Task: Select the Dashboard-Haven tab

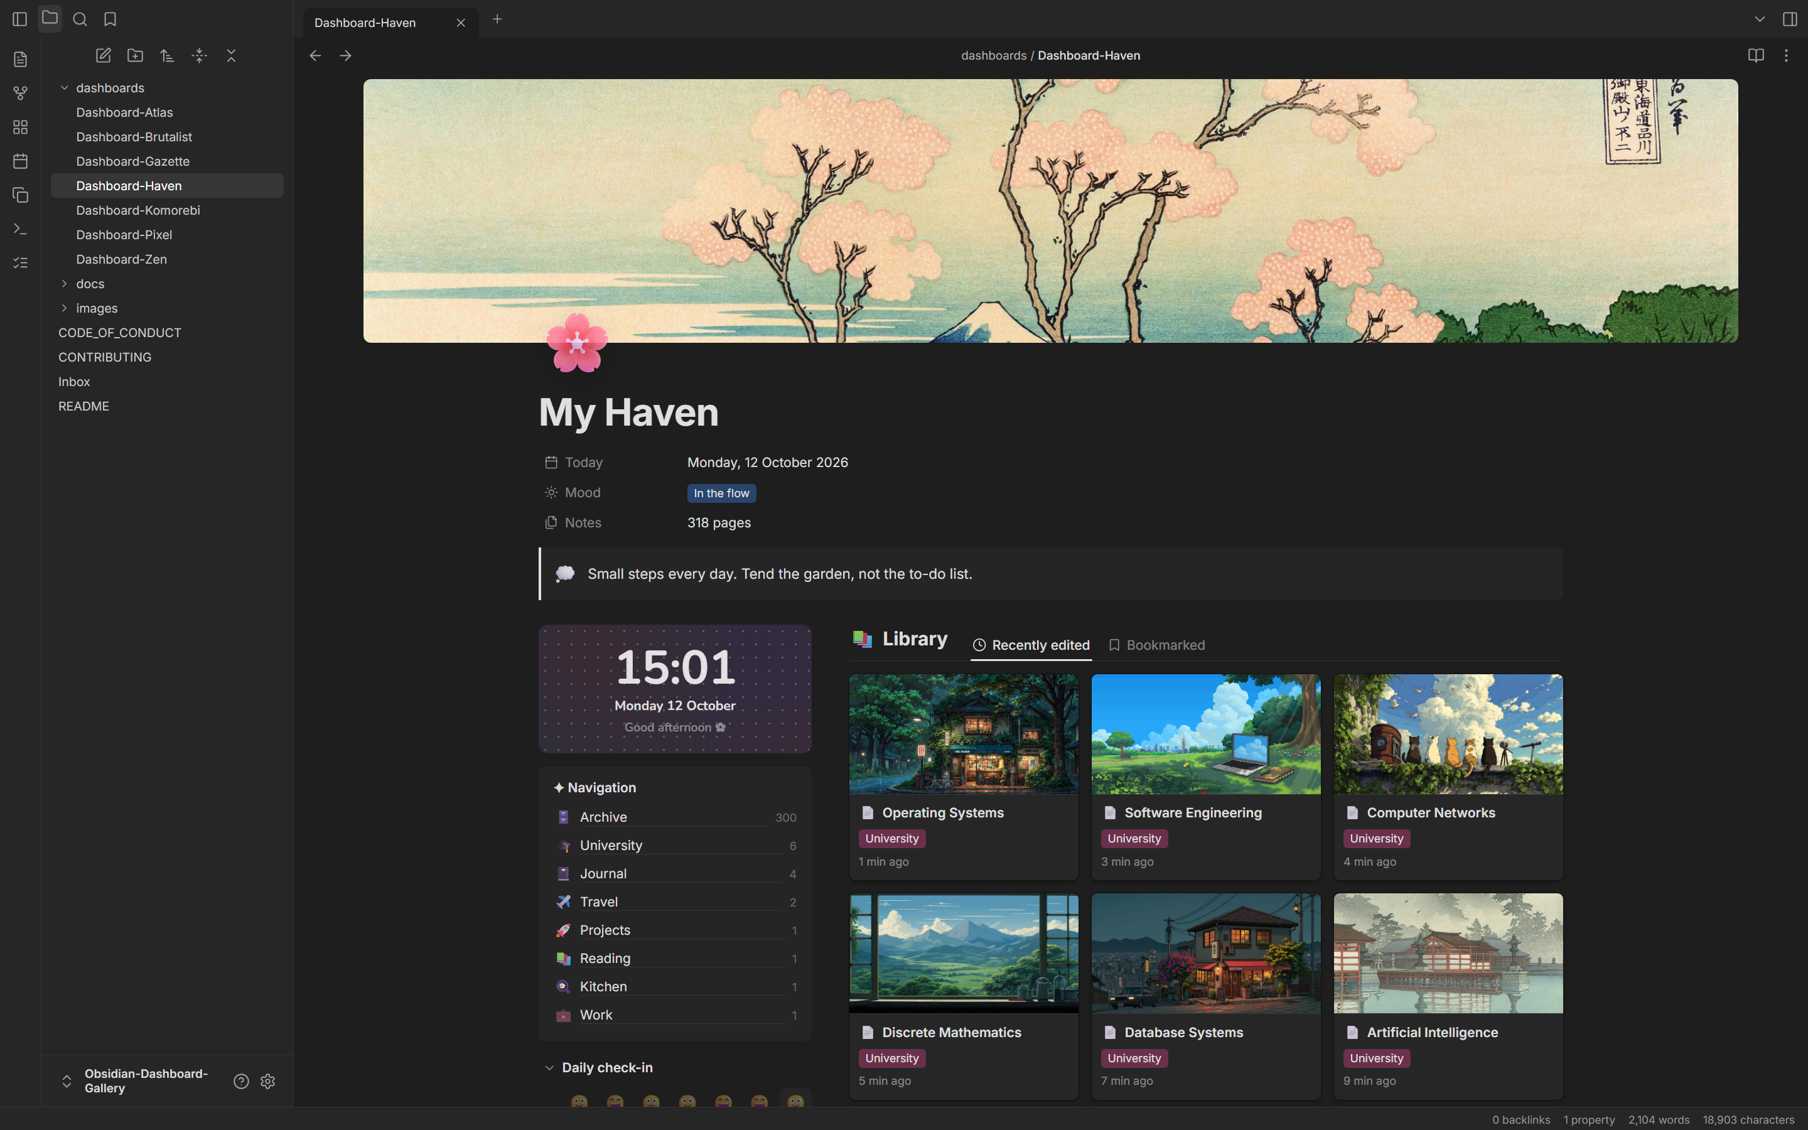Action: (390, 23)
